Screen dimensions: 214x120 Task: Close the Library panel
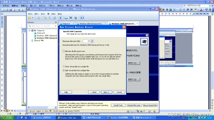tap(56, 22)
